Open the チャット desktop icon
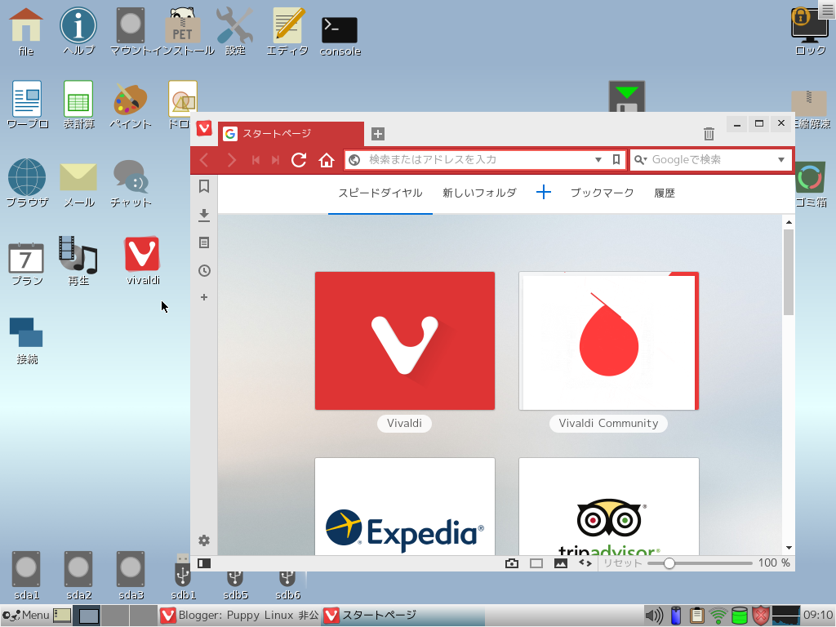Image resolution: width=836 pixels, height=627 pixels. [131, 184]
